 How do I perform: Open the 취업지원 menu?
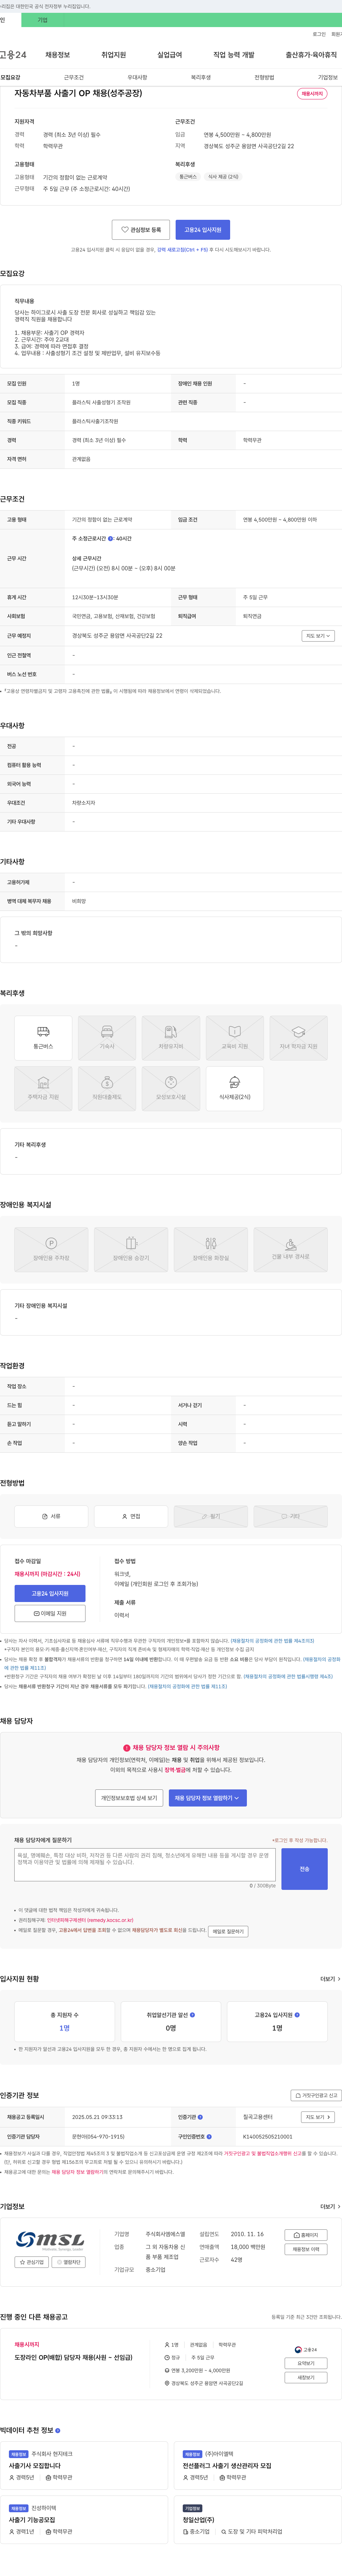pyautogui.click(x=114, y=55)
